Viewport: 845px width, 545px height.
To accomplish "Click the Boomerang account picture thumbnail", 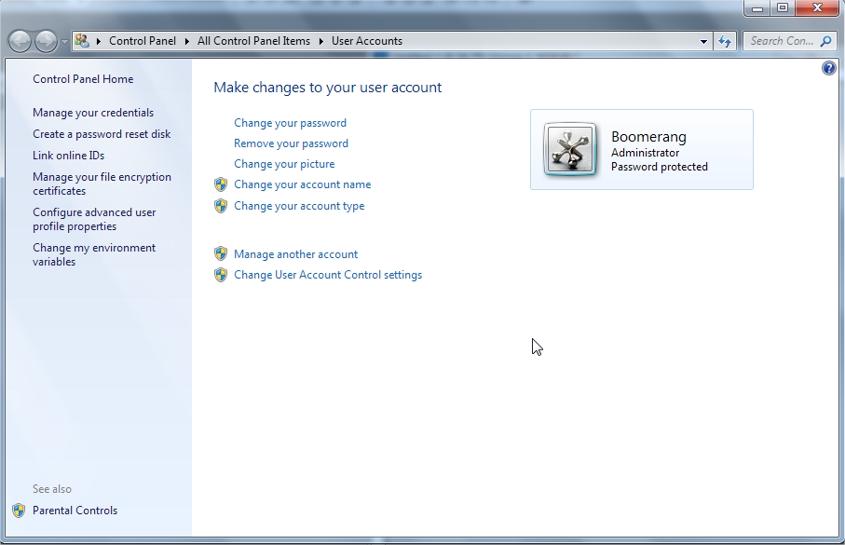I will [570, 149].
